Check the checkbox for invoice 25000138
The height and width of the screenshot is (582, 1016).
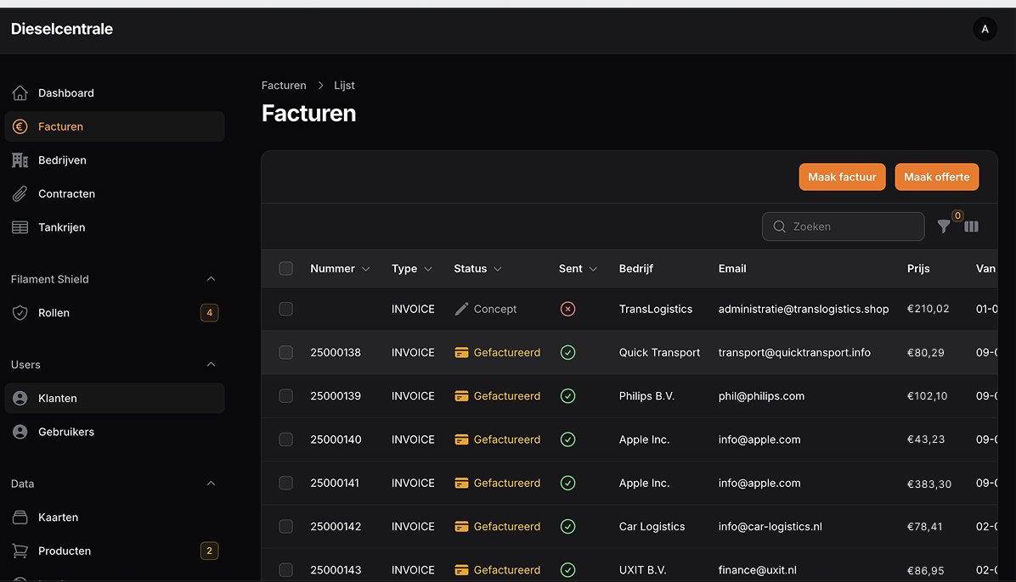pos(285,352)
